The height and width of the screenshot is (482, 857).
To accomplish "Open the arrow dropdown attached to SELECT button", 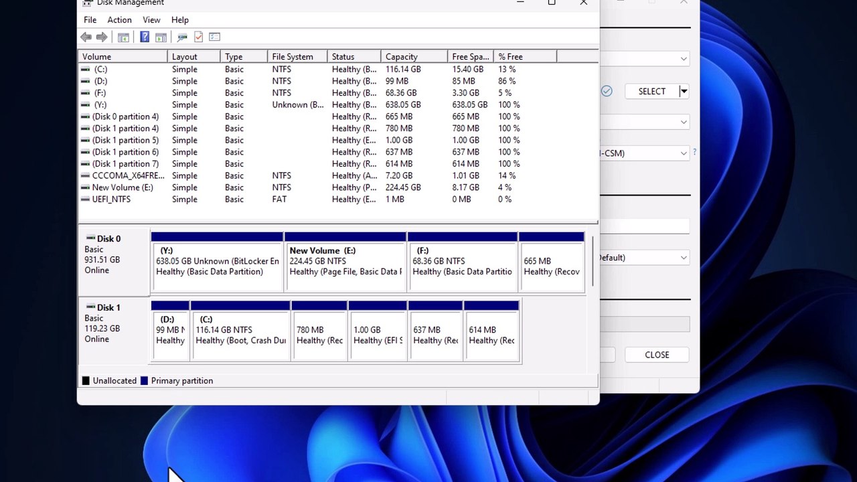I will coord(684,91).
